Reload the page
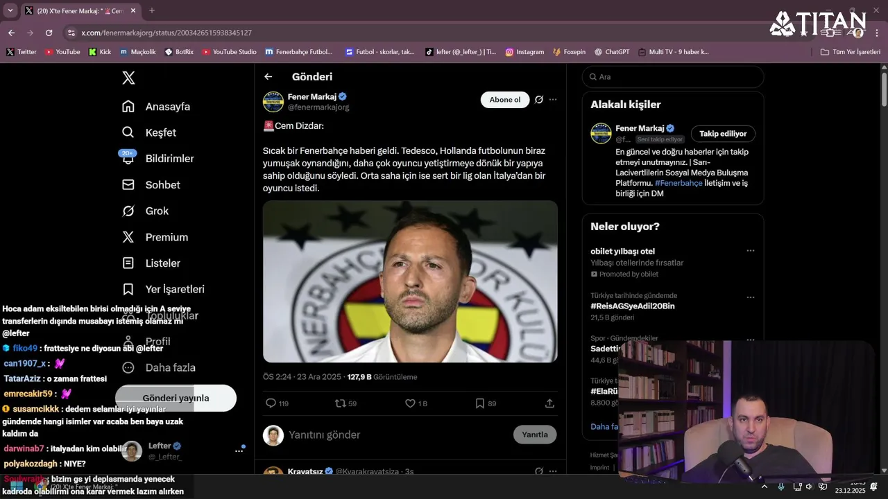888x499 pixels. (x=49, y=33)
